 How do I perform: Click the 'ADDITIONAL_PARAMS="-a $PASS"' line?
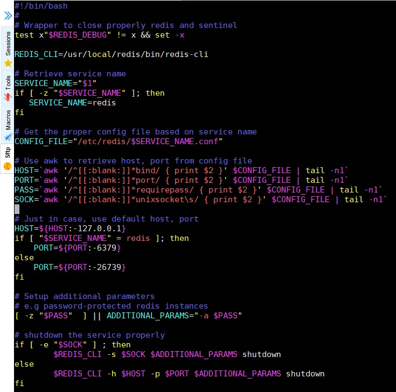point(128,316)
